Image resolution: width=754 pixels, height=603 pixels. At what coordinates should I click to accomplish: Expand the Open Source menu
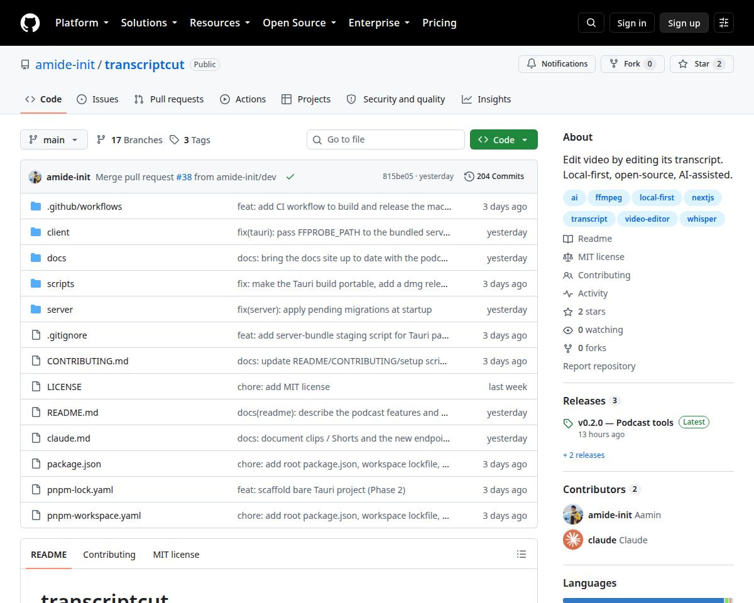coord(299,23)
